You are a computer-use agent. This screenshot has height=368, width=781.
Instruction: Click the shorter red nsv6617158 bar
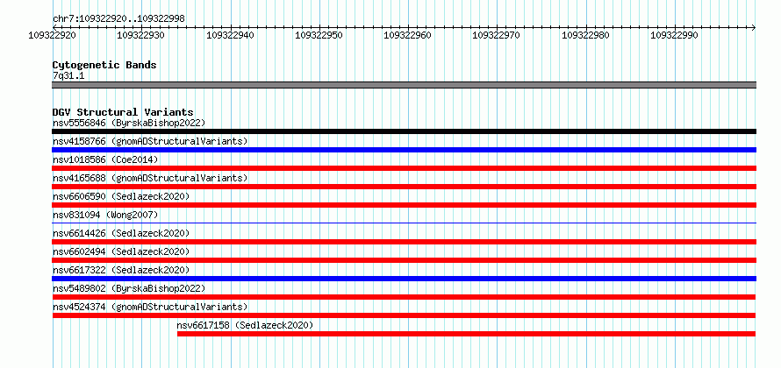coord(466,334)
